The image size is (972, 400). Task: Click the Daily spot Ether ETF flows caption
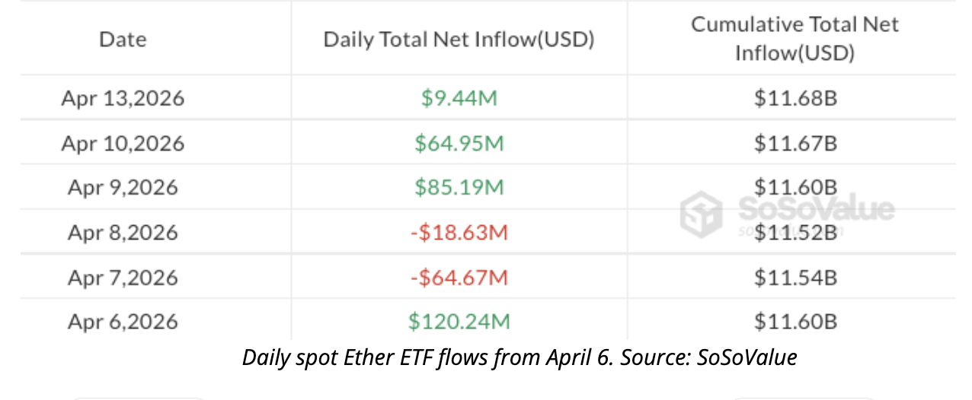pyautogui.click(x=520, y=357)
